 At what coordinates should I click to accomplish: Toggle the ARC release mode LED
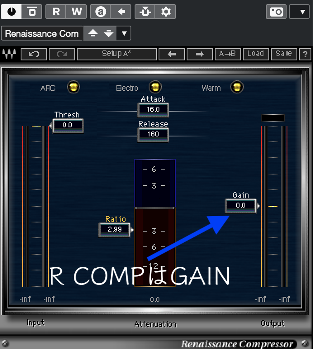tap(74, 87)
